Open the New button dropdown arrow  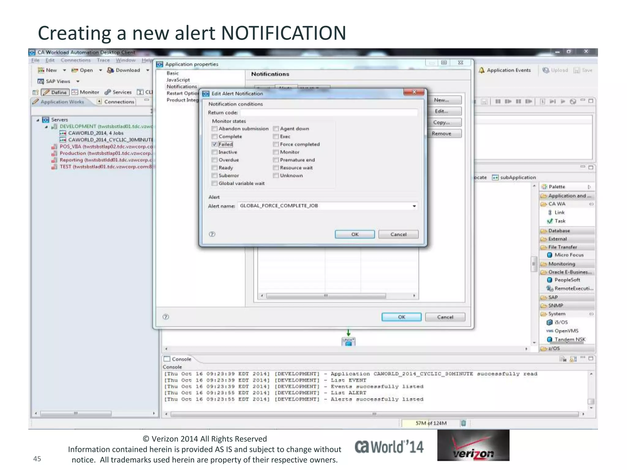(65, 70)
